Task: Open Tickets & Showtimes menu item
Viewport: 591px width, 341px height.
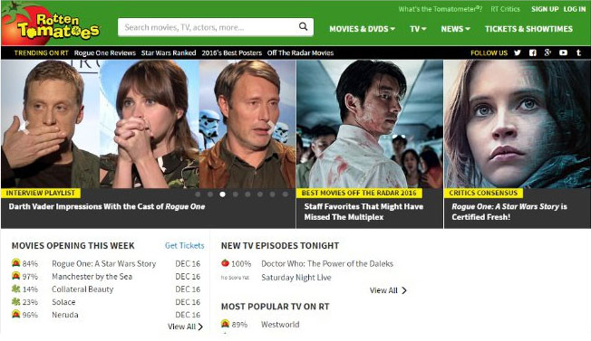Action: [x=528, y=29]
